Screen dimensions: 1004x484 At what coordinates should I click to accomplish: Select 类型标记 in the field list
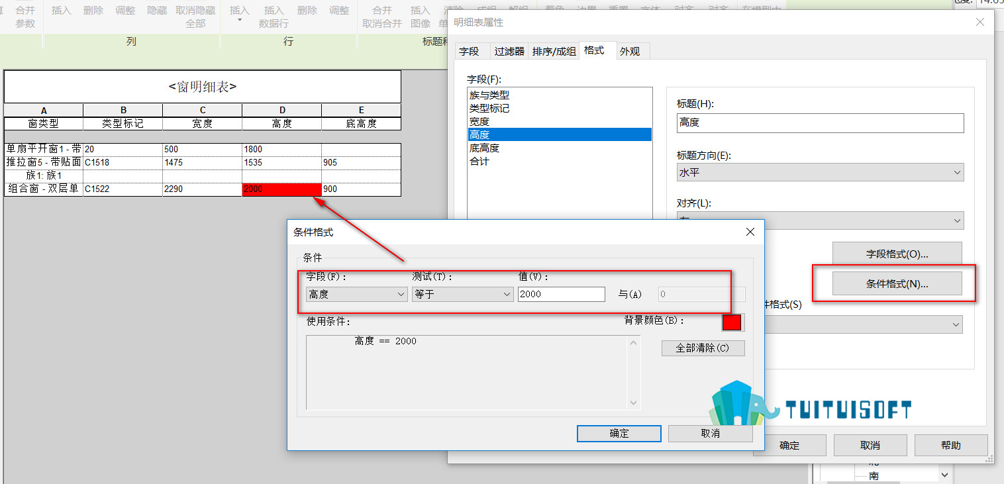[559, 109]
